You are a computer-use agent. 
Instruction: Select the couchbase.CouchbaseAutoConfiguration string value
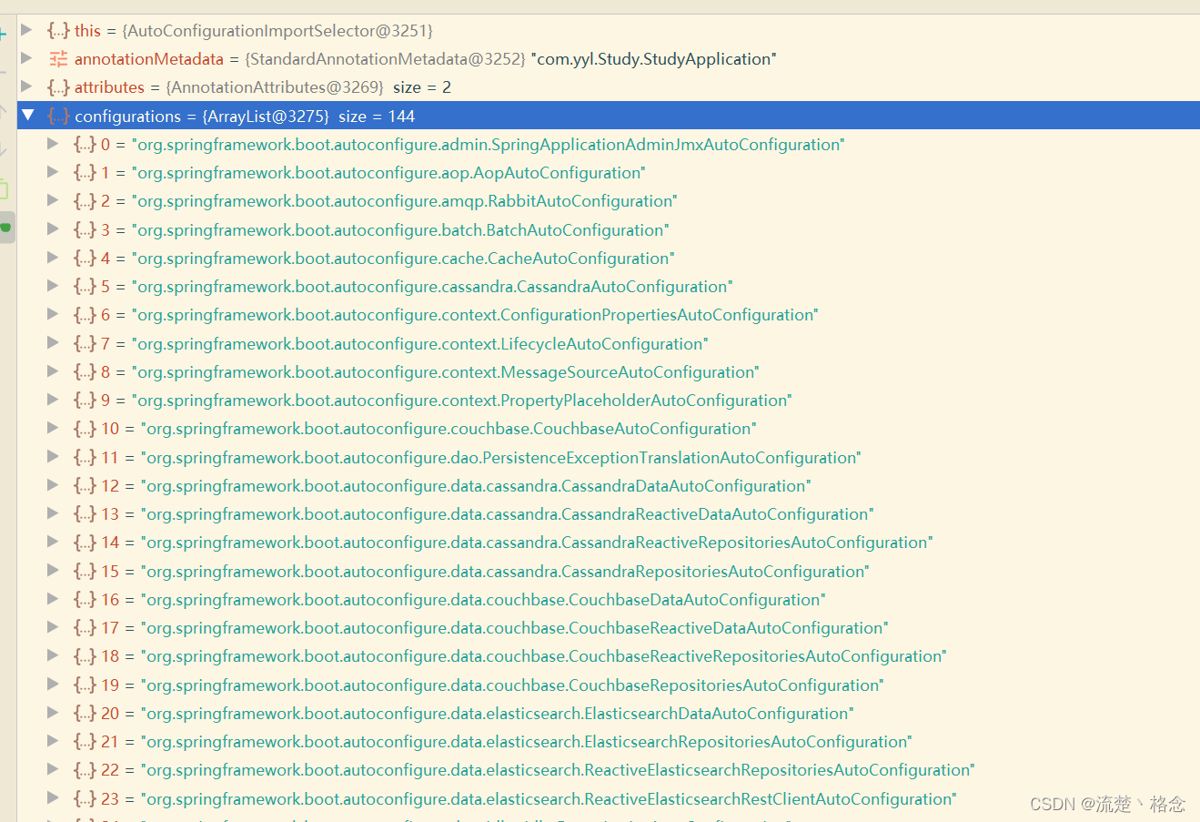(x=449, y=429)
